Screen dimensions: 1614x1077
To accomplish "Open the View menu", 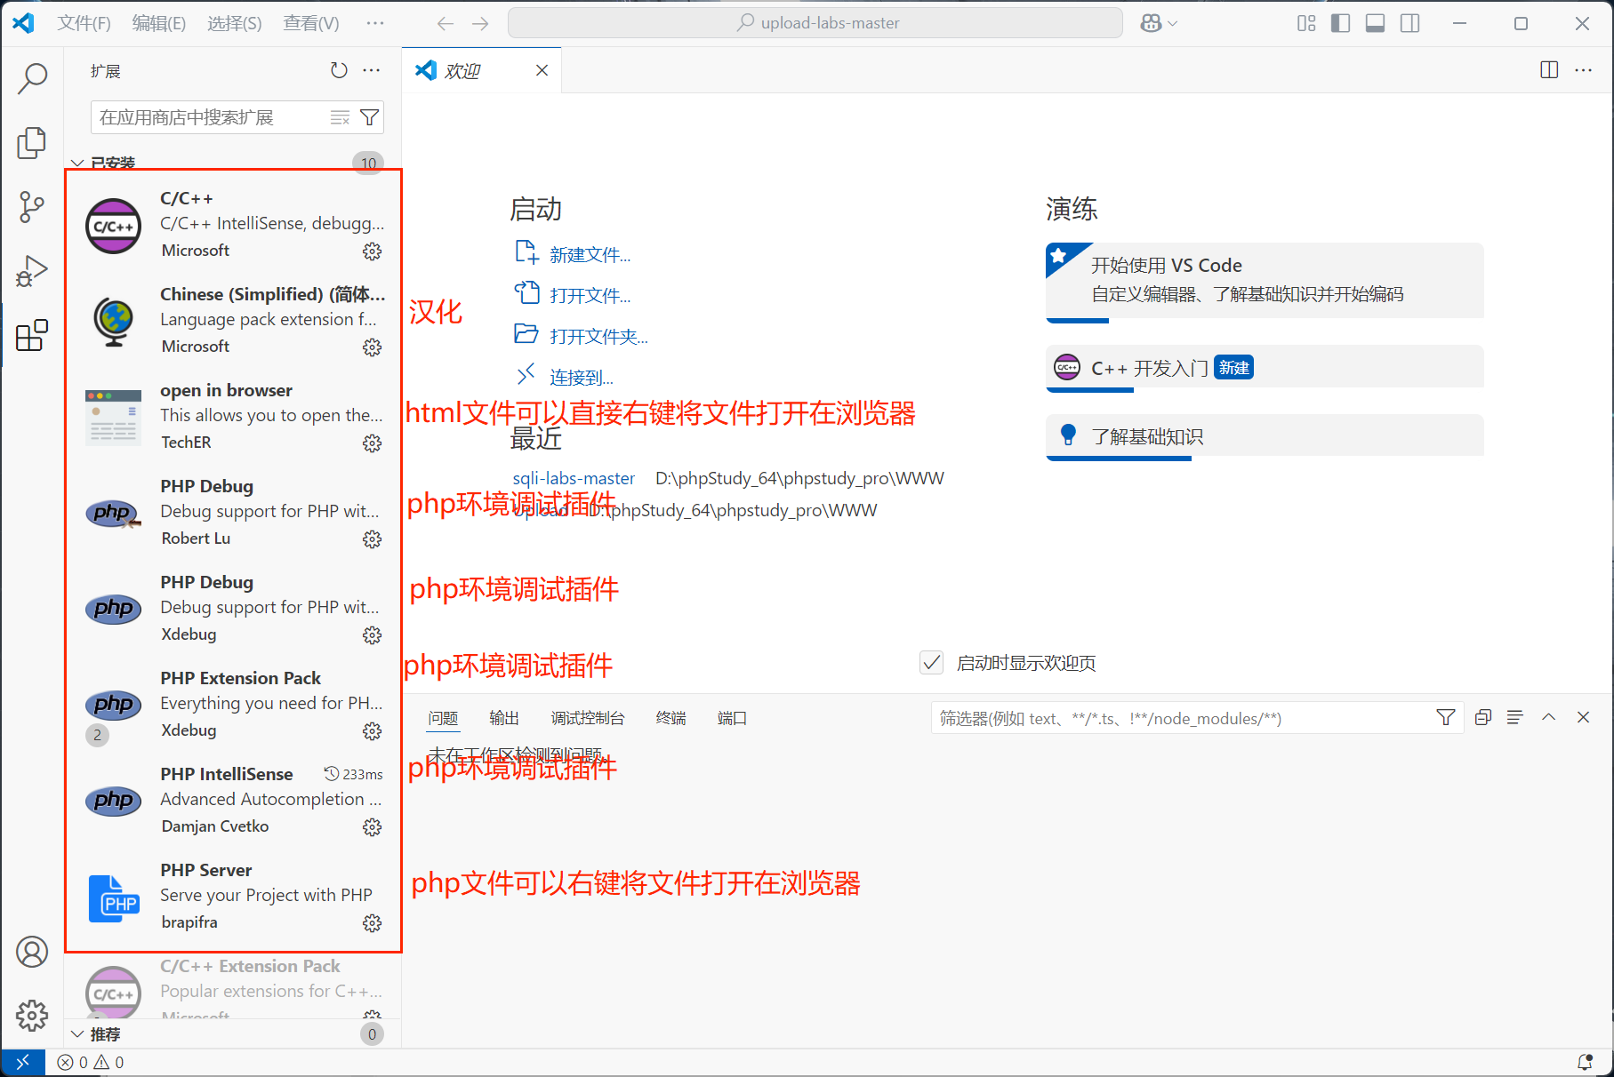I will tap(311, 23).
